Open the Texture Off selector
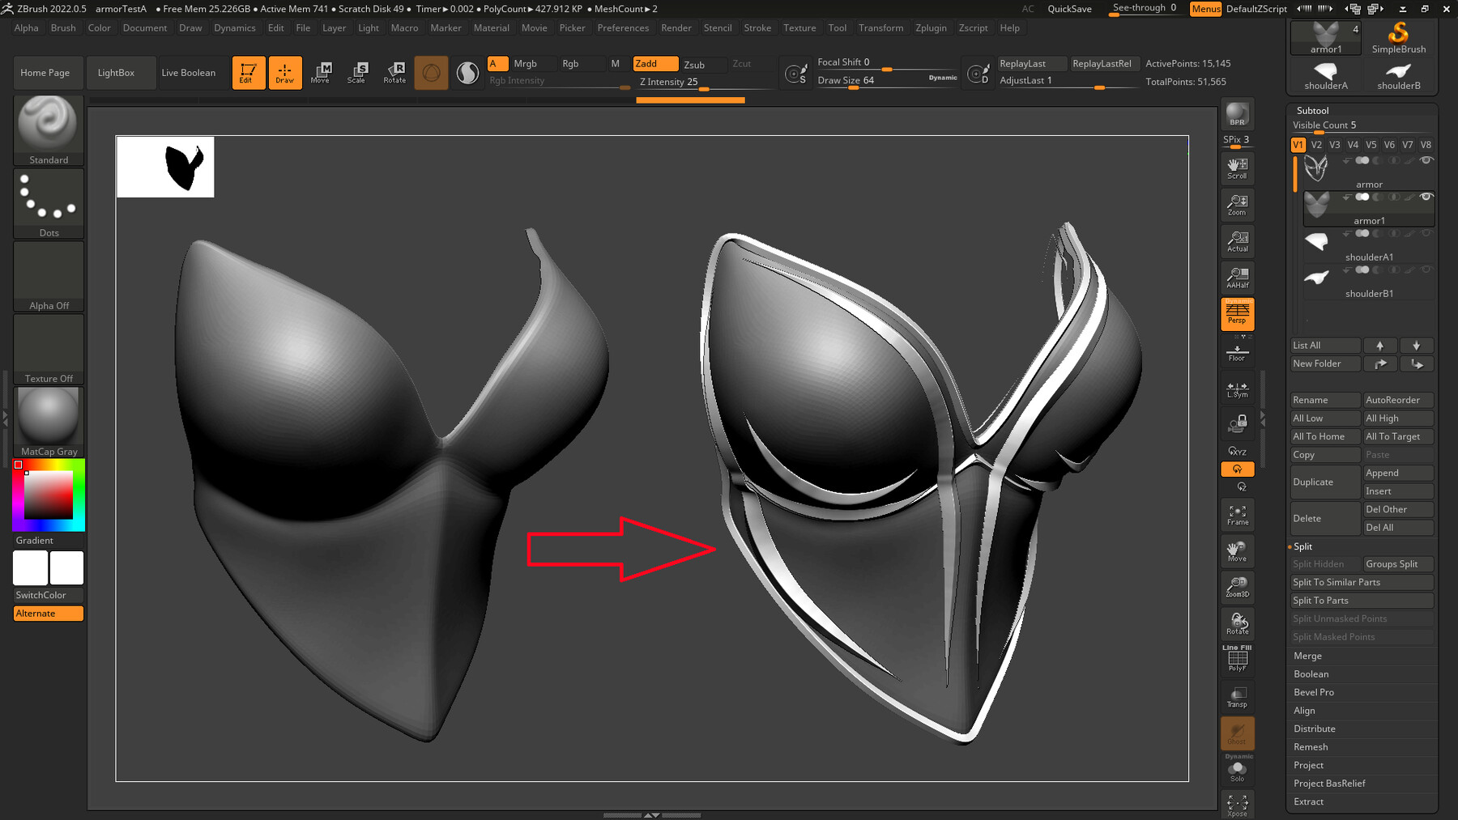Image resolution: width=1458 pixels, height=820 pixels. click(x=49, y=349)
